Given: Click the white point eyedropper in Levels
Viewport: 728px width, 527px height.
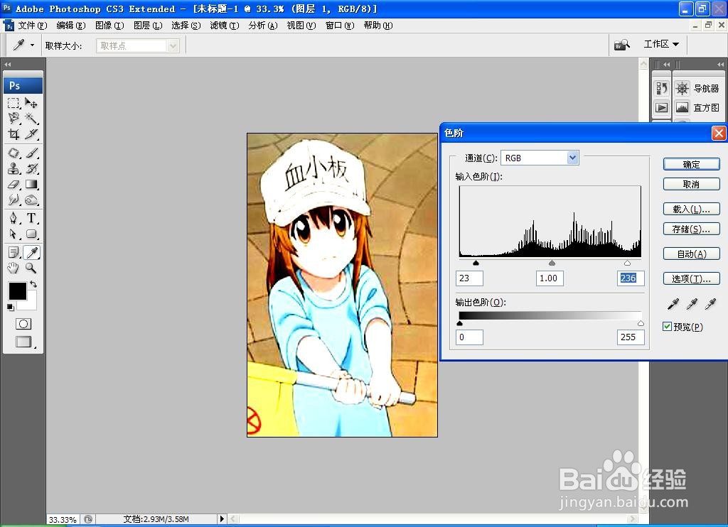Looking at the screenshot, I should pos(710,304).
